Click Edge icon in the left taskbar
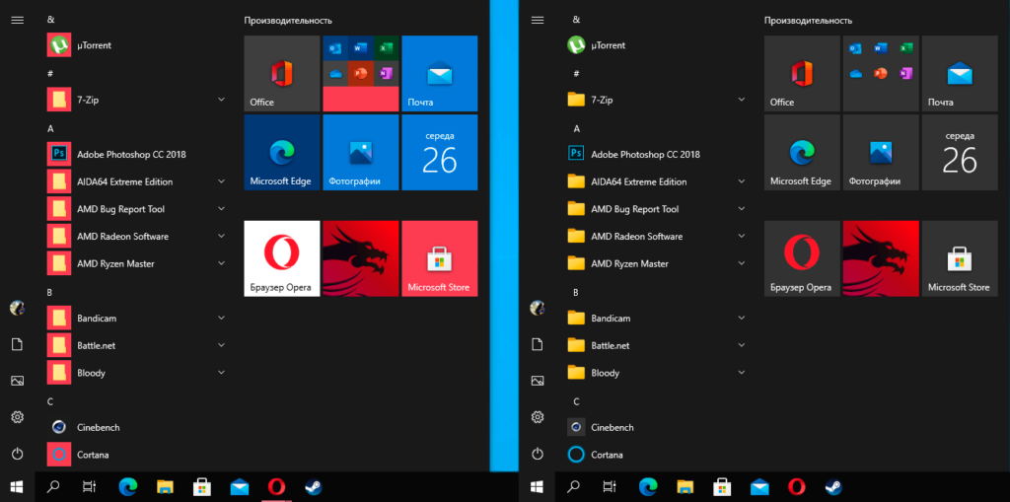Screen dimensions: 1010x502 pyautogui.click(x=127, y=487)
